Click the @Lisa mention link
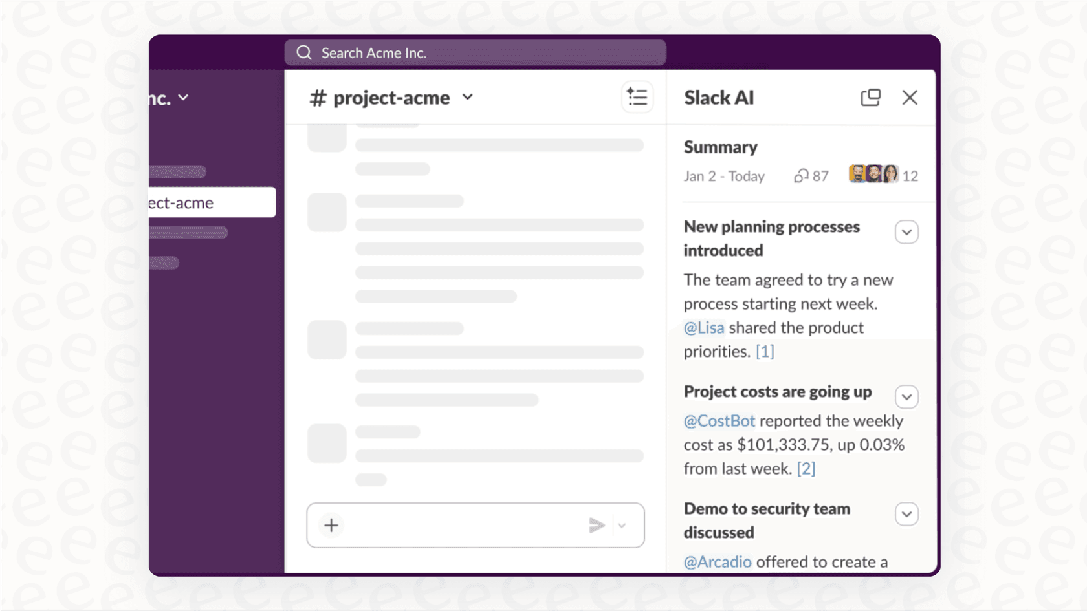Image resolution: width=1087 pixels, height=611 pixels. pyautogui.click(x=703, y=328)
